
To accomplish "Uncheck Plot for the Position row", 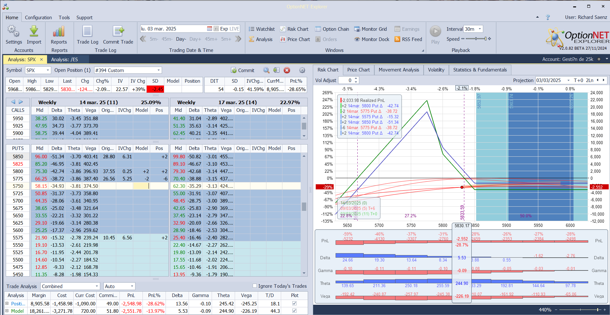I will 295,303.
